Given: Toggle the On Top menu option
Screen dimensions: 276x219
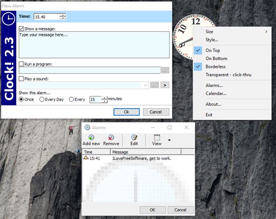Looking at the screenshot, I should click(x=232, y=50).
